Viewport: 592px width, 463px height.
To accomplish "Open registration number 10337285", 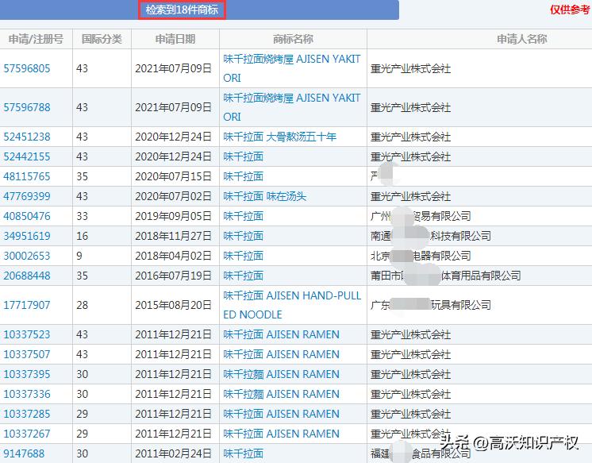I will coord(27,414).
